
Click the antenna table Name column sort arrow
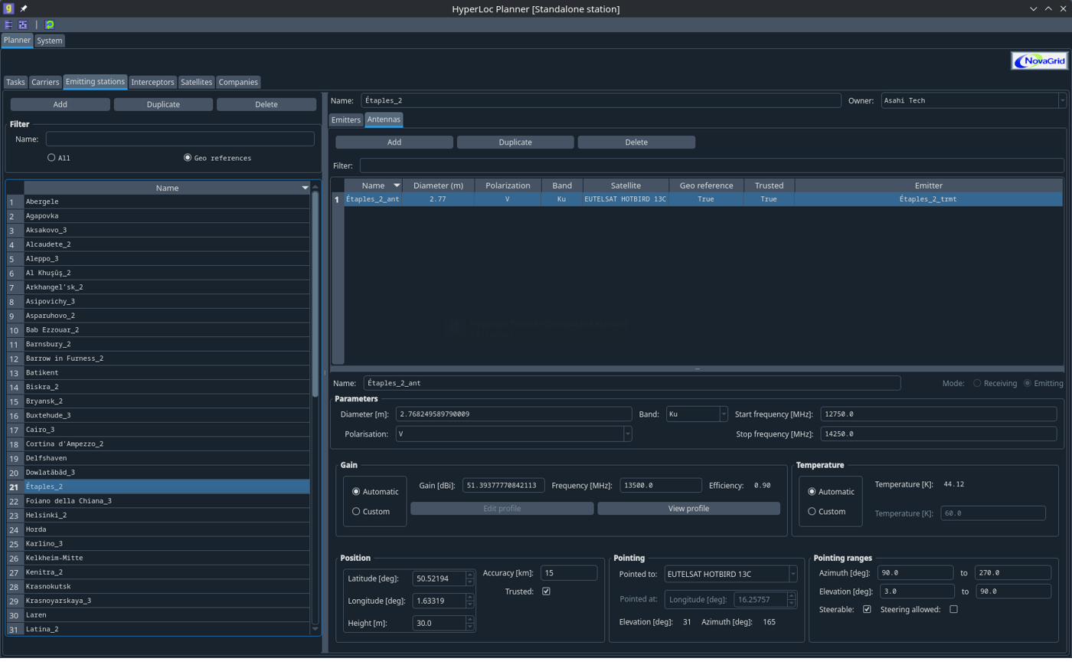click(x=397, y=185)
